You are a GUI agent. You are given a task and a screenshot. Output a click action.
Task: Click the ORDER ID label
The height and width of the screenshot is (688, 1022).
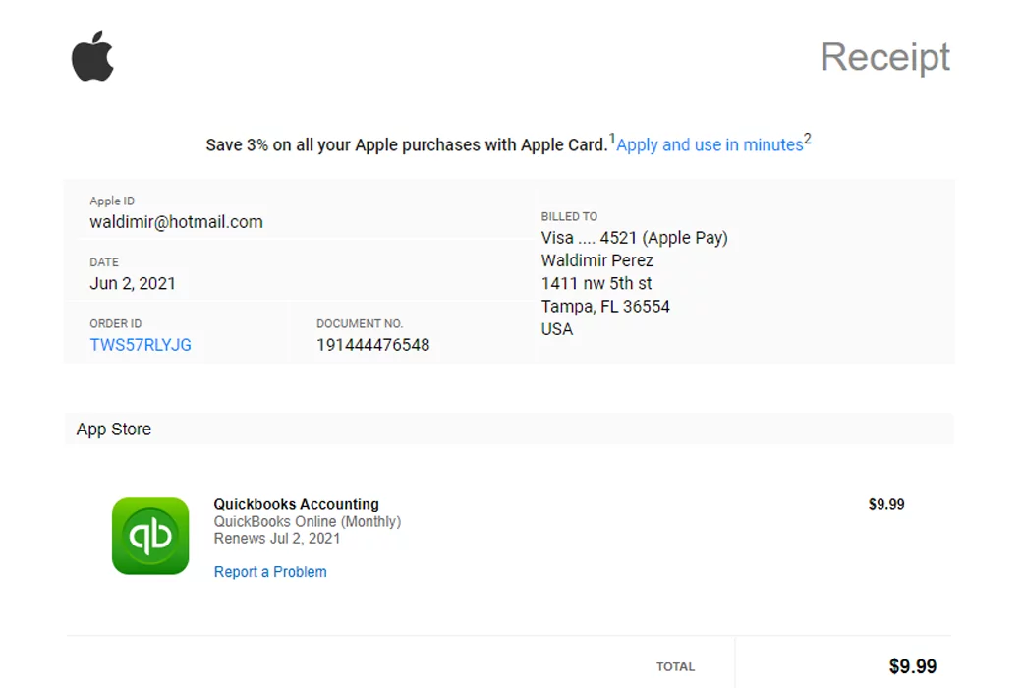click(x=115, y=323)
